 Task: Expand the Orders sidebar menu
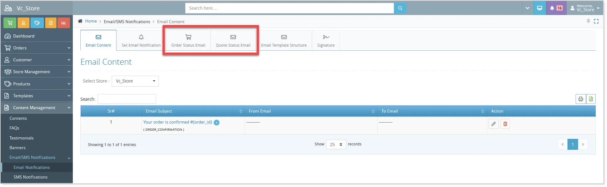point(37,48)
